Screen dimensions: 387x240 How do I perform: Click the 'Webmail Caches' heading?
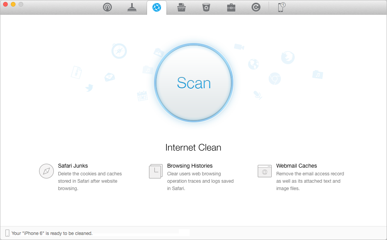tap(296, 166)
